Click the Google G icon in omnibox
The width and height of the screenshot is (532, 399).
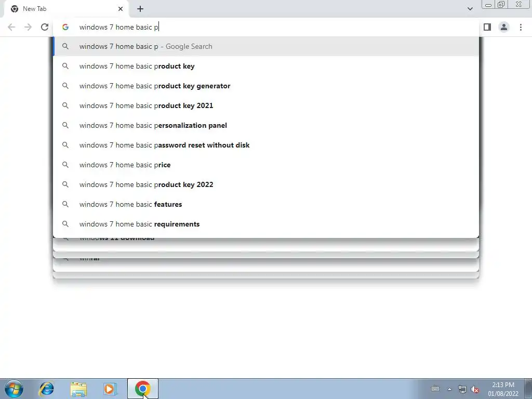tap(65, 27)
